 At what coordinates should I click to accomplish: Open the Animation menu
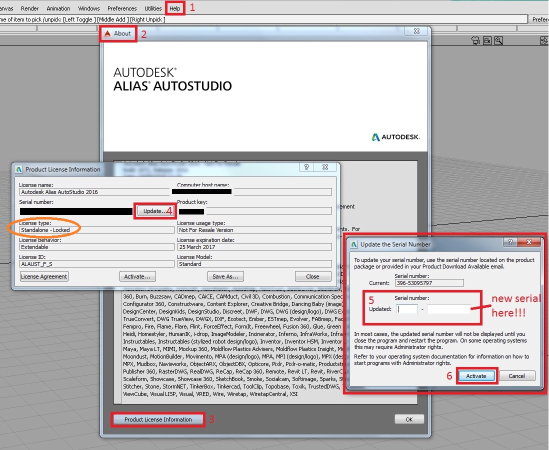58,8
